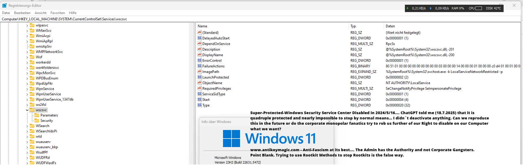Click the DependOnService string icon
Viewport: 523px width, 165px height.
click(200, 44)
